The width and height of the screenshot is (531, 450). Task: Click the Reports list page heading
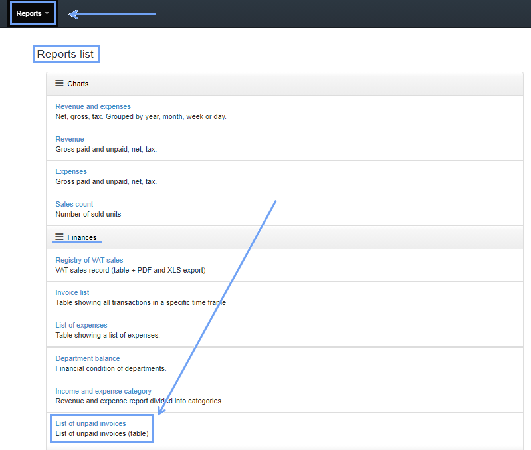[x=66, y=54]
